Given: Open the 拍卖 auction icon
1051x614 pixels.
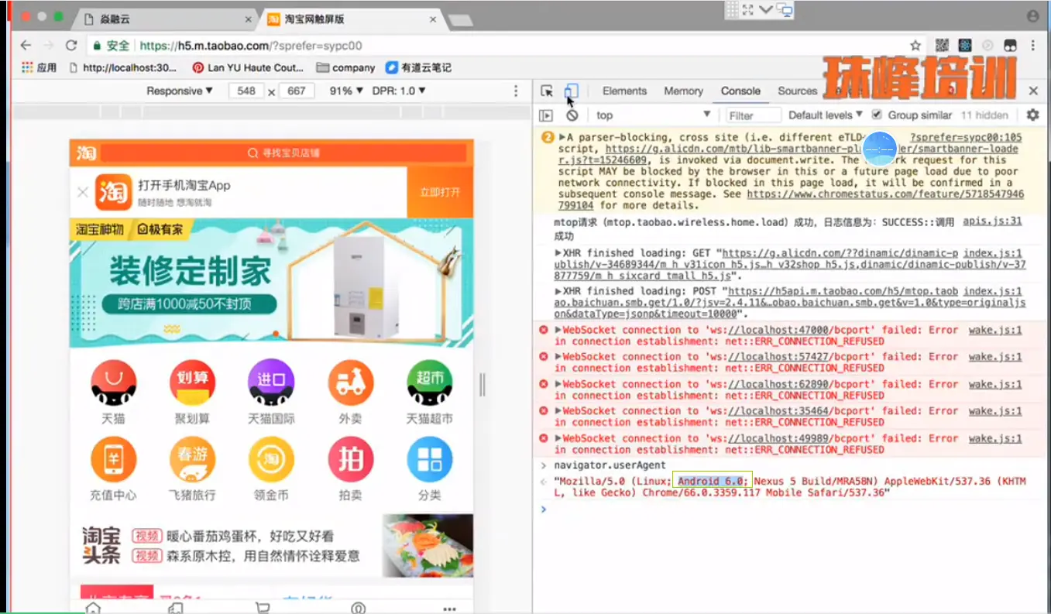Looking at the screenshot, I should pyautogui.click(x=351, y=459).
